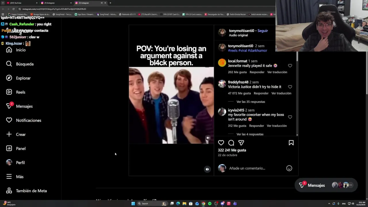The width and height of the screenshot is (368, 207).
Task: Click Seguir next to tonymoltisanti0
Action: [262, 31]
